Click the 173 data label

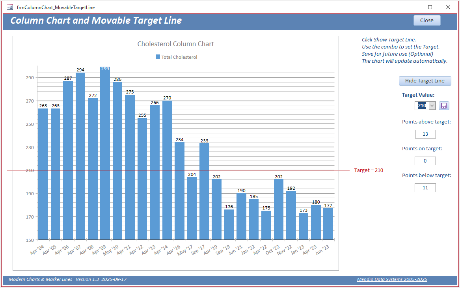coord(304,211)
